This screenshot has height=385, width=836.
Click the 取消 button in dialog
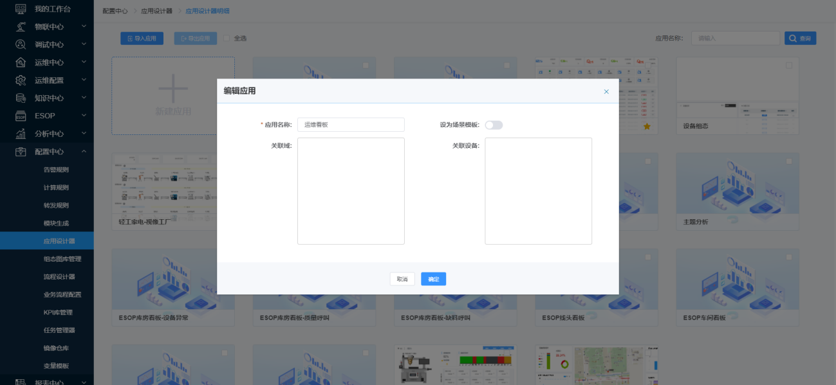[402, 279]
